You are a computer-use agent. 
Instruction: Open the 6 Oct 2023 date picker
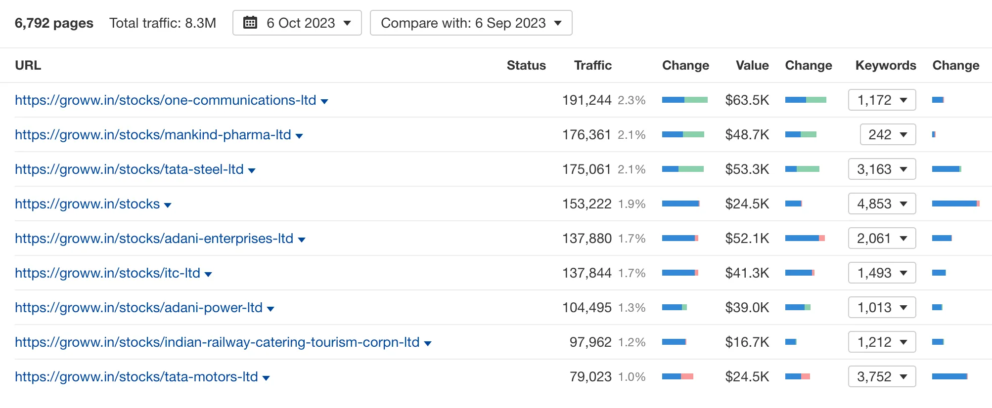(297, 23)
